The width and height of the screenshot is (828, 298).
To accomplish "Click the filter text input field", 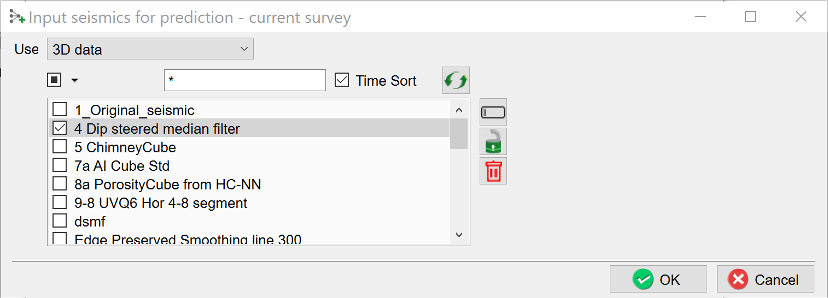I will click(x=244, y=81).
